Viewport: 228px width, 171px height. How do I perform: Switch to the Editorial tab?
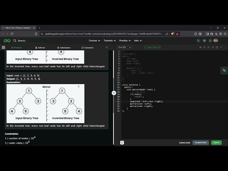(x=40, y=47)
